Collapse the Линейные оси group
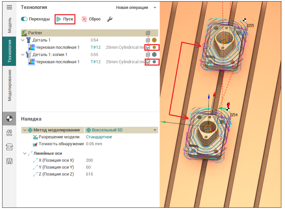Viewport: 285px width, 209px height. click(x=25, y=153)
